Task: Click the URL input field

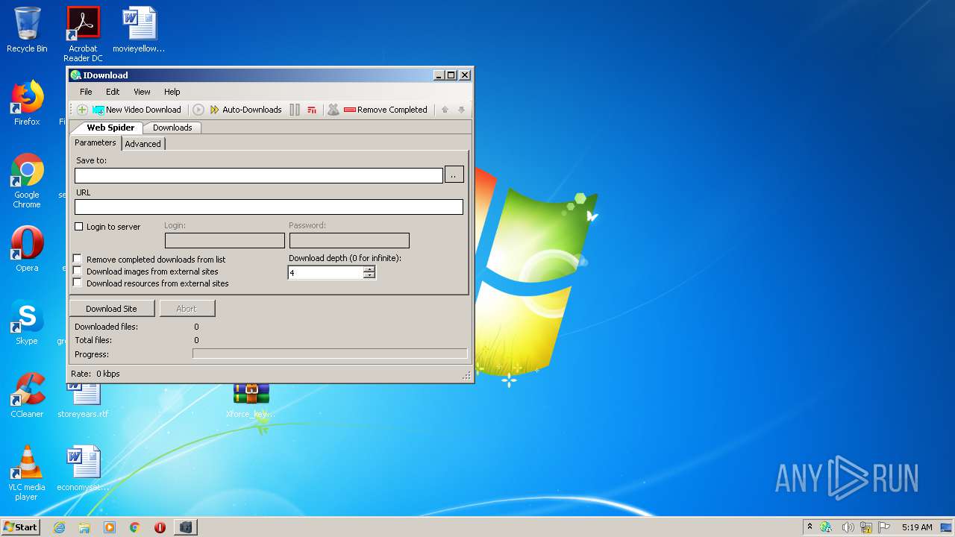Action: click(269, 207)
